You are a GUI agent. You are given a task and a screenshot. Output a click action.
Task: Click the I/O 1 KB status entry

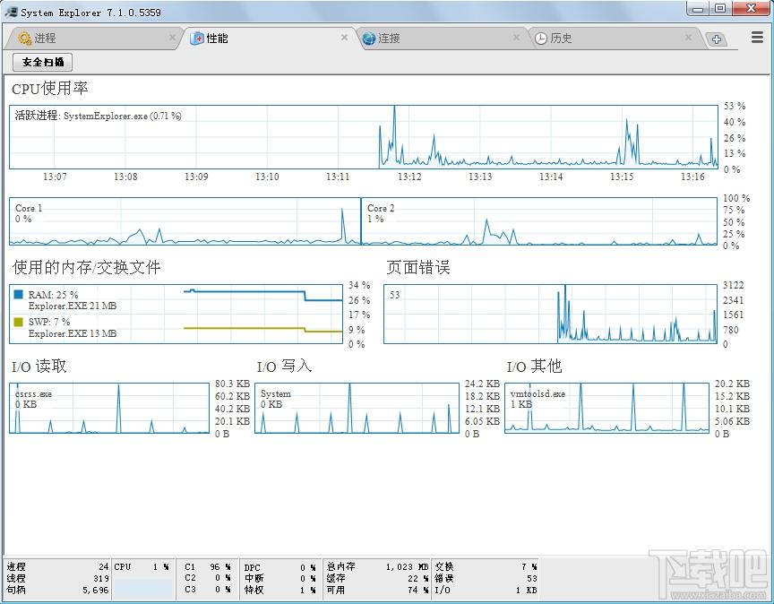click(x=486, y=590)
